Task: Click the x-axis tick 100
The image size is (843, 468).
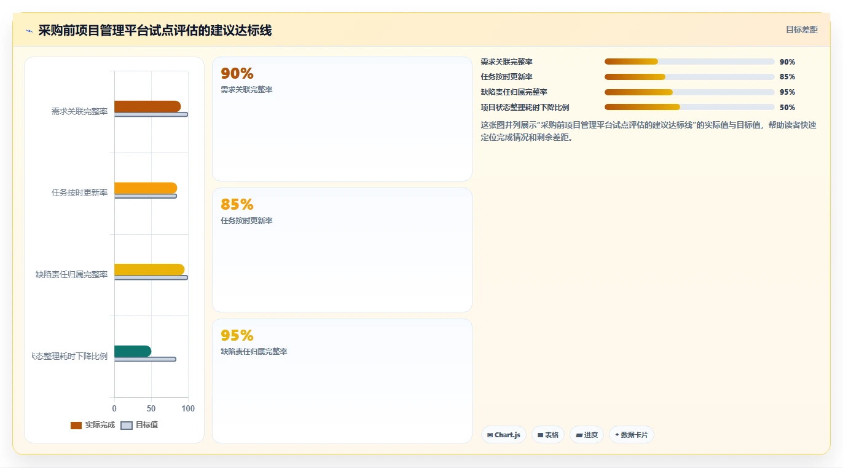Action: [x=188, y=408]
